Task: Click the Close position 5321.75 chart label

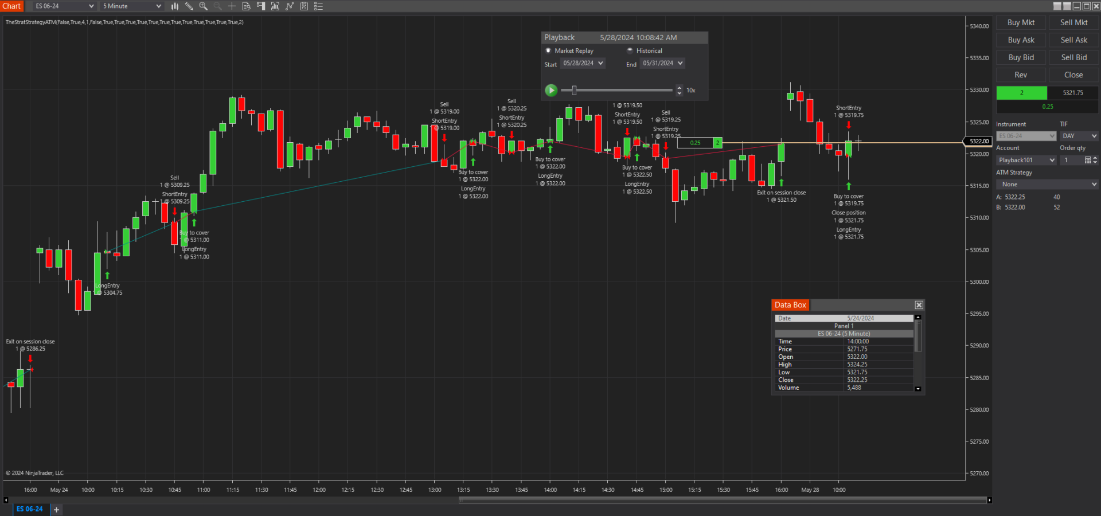Action: click(x=849, y=217)
